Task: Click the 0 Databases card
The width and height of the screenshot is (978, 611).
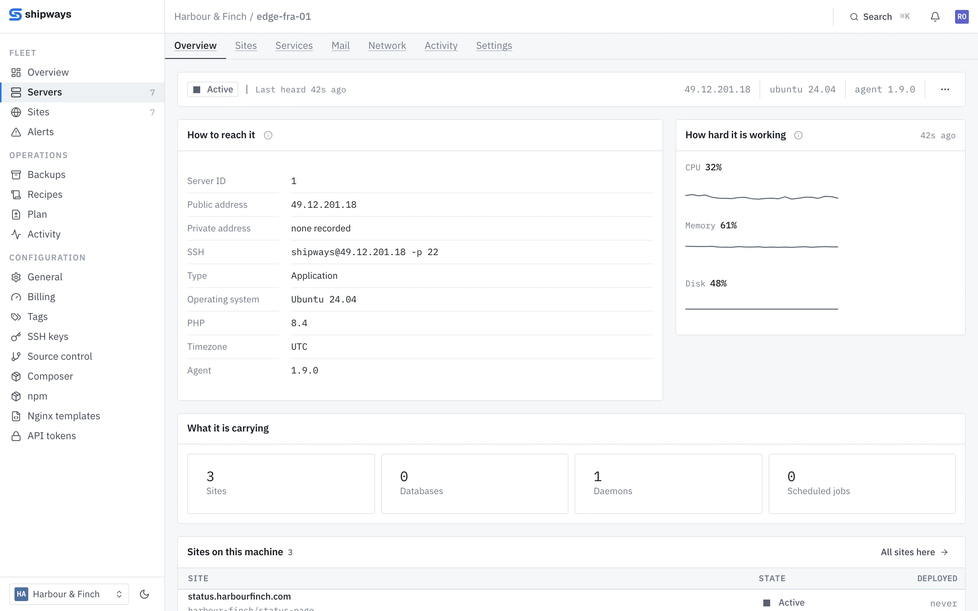Action: [474, 484]
